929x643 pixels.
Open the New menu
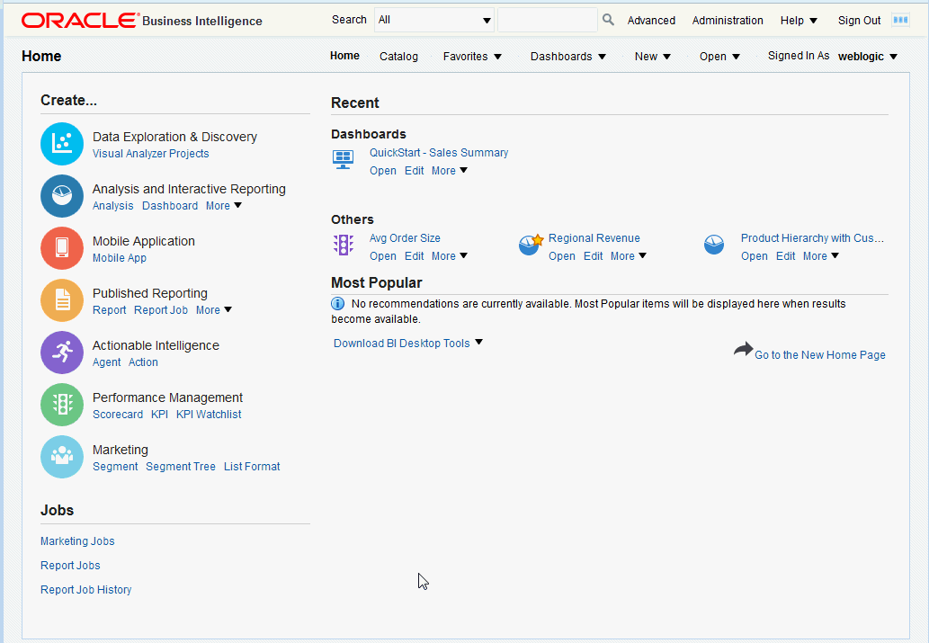click(x=652, y=57)
